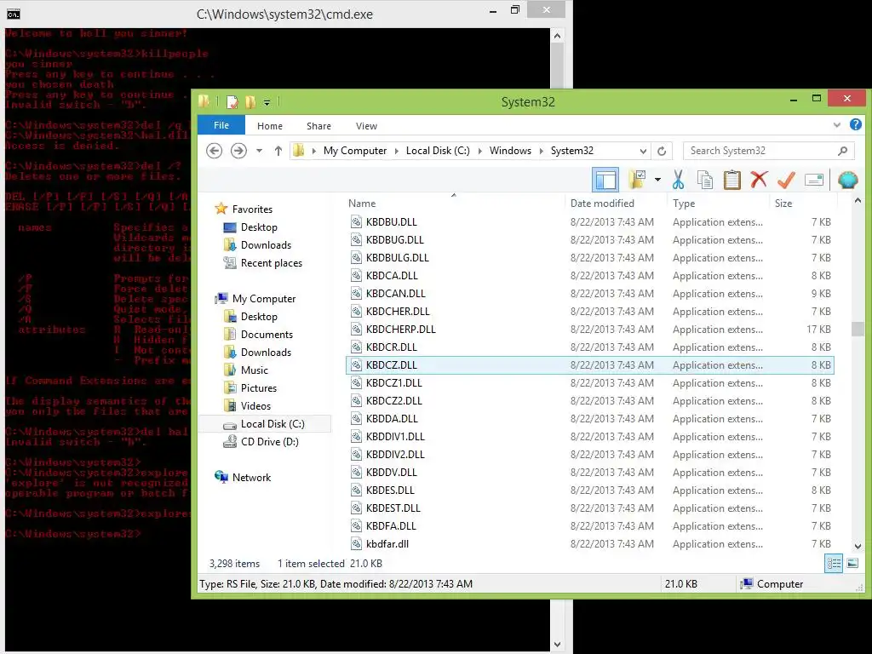Select the KBDCZ.DLL file row
Screen dimensions: 872x654
click(x=589, y=364)
